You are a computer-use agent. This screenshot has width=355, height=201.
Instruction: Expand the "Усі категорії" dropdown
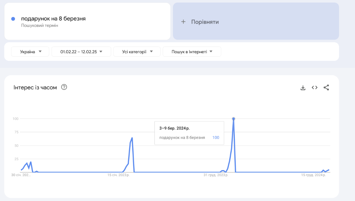pyautogui.click(x=137, y=52)
